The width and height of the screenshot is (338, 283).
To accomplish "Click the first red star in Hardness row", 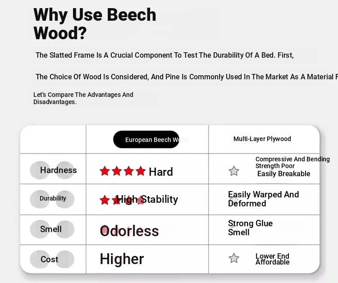I will coord(105,171).
